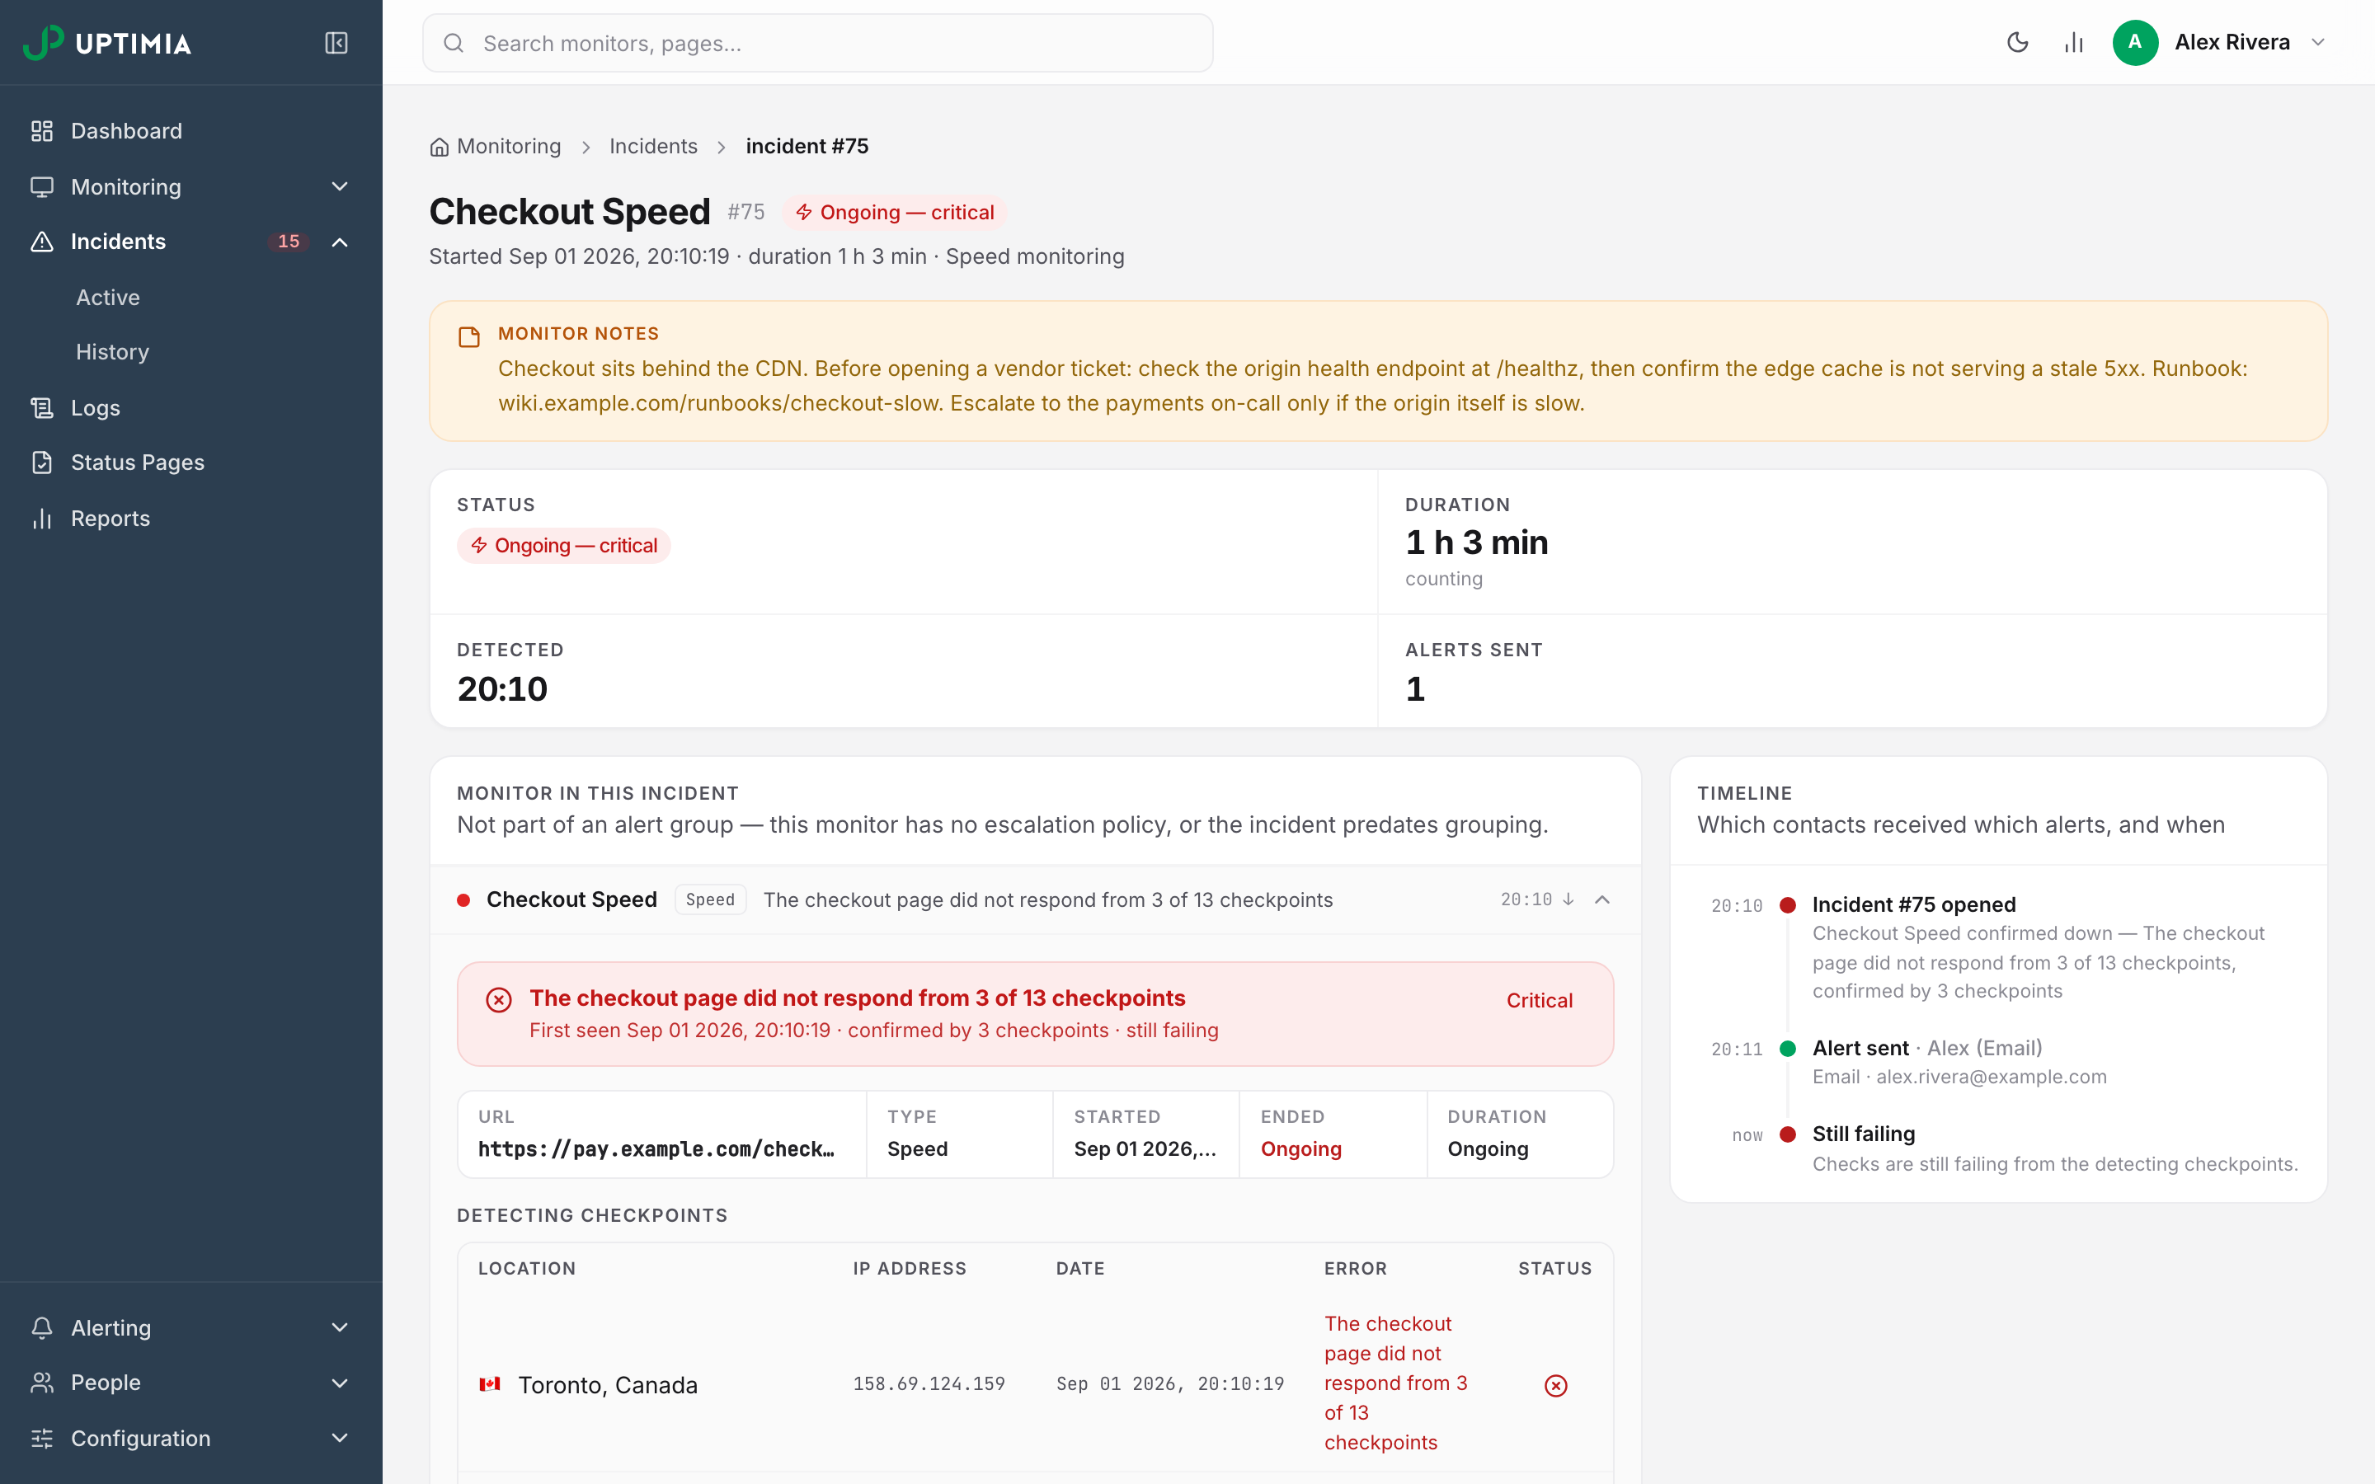2375x1484 pixels.
Task: Focus the Search monitors input field
Action: (x=817, y=43)
